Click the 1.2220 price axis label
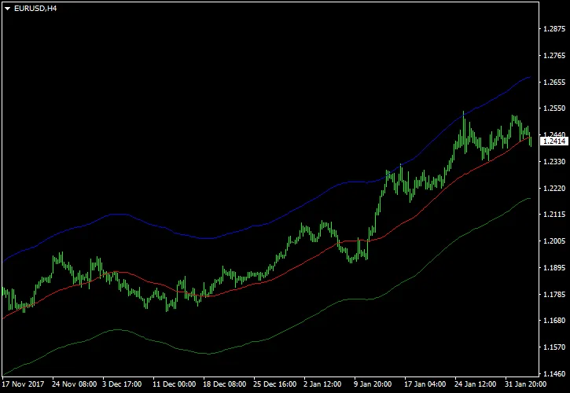The height and width of the screenshot is (393, 570). [x=555, y=189]
